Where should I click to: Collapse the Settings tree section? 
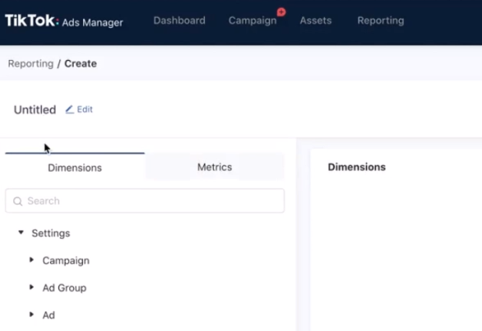pos(21,232)
